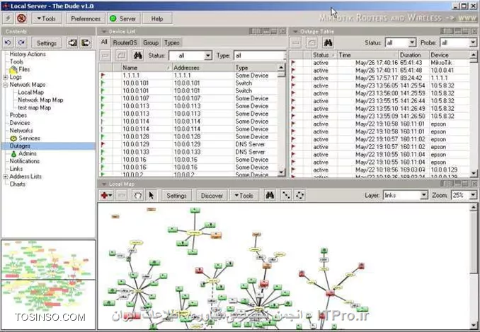
Task: Click the Discover button
Action: click(212, 196)
